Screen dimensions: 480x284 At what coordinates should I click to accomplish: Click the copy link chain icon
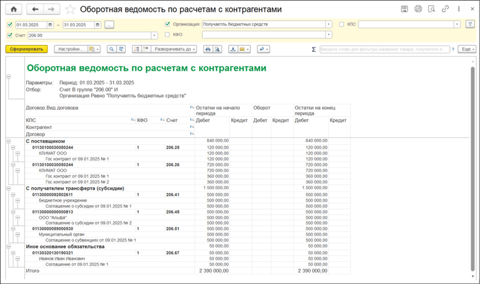445,9
